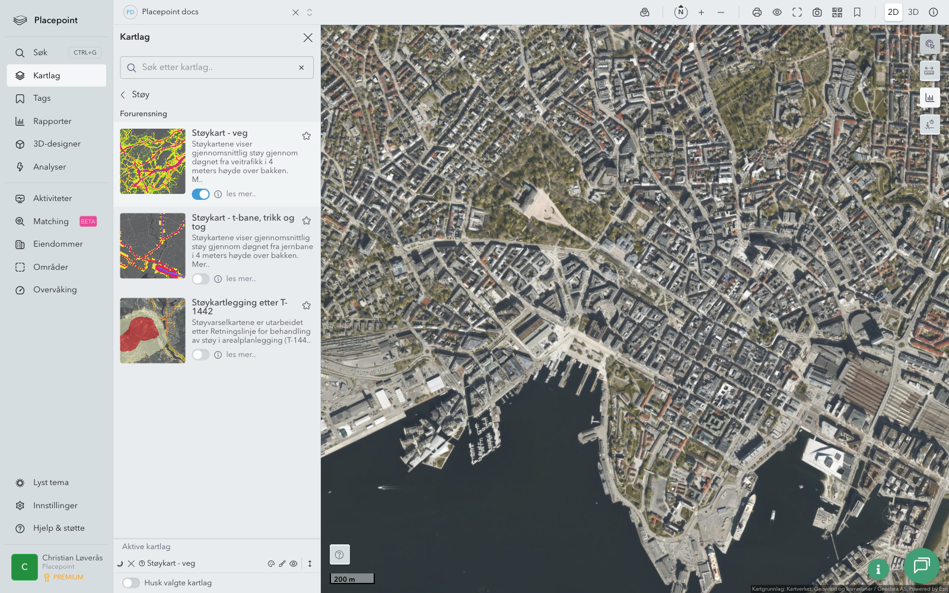Open the chat support bubble
The width and height of the screenshot is (949, 593).
(921, 566)
